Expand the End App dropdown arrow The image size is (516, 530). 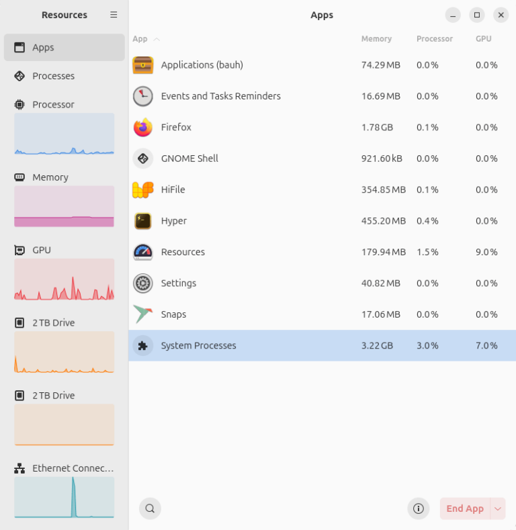coord(498,509)
